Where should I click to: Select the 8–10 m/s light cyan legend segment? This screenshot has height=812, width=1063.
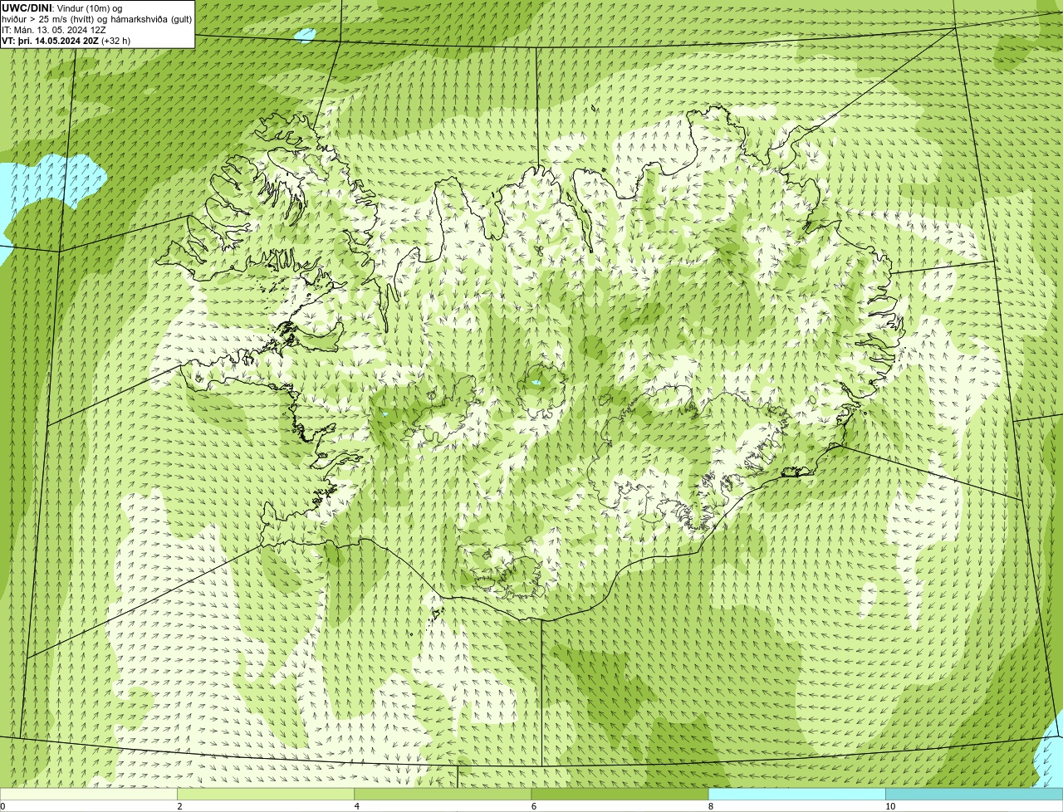coord(797,795)
